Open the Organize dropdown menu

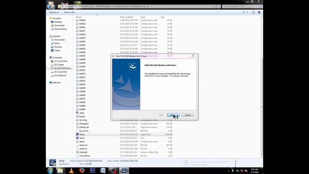(x=54, y=12)
